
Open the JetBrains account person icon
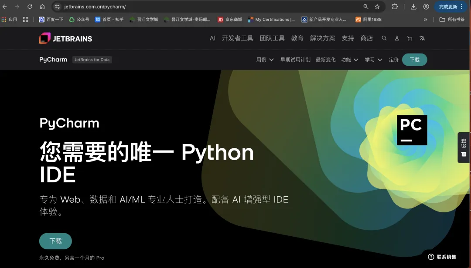point(397,38)
